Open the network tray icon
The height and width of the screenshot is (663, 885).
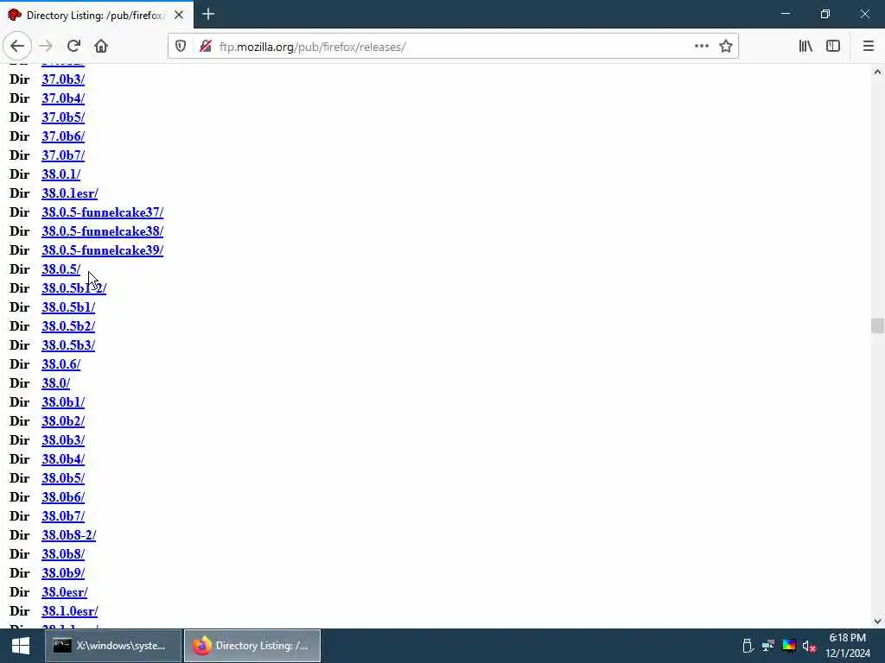pos(768,646)
